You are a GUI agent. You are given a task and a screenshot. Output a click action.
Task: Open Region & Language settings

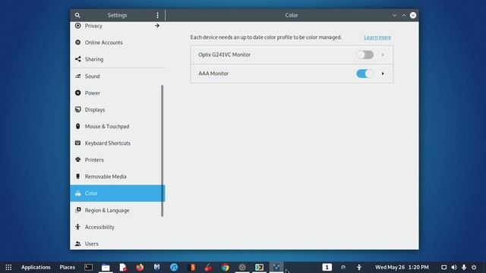coord(118,210)
